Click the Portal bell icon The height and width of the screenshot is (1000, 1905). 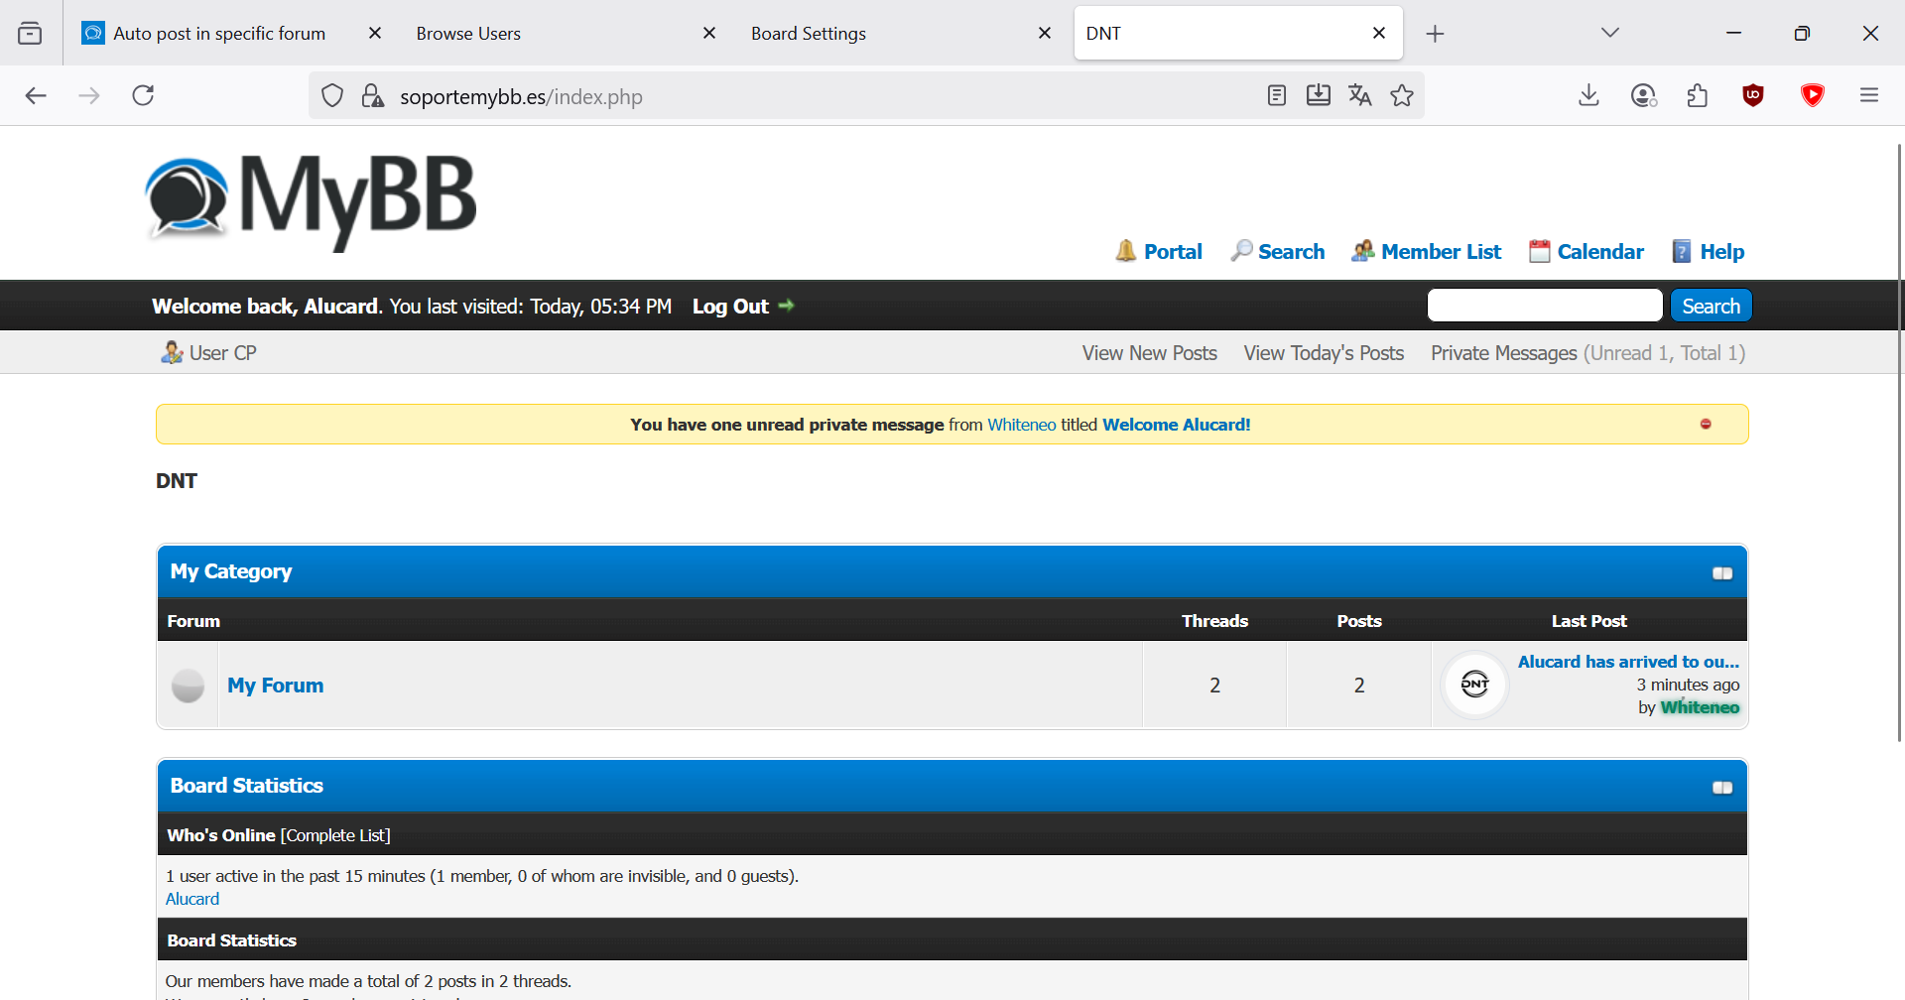click(1125, 251)
